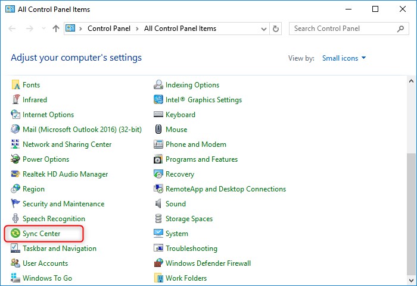
Task: Open the Sound speaker icon
Action: coord(158,204)
